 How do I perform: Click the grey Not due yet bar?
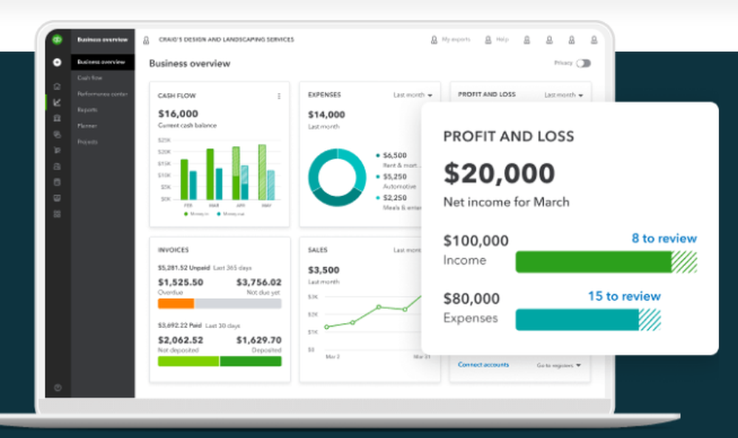(238, 304)
